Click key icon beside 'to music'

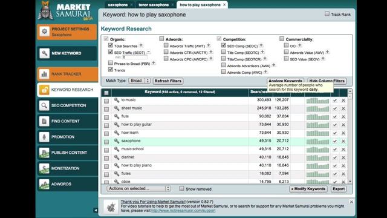(117, 100)
